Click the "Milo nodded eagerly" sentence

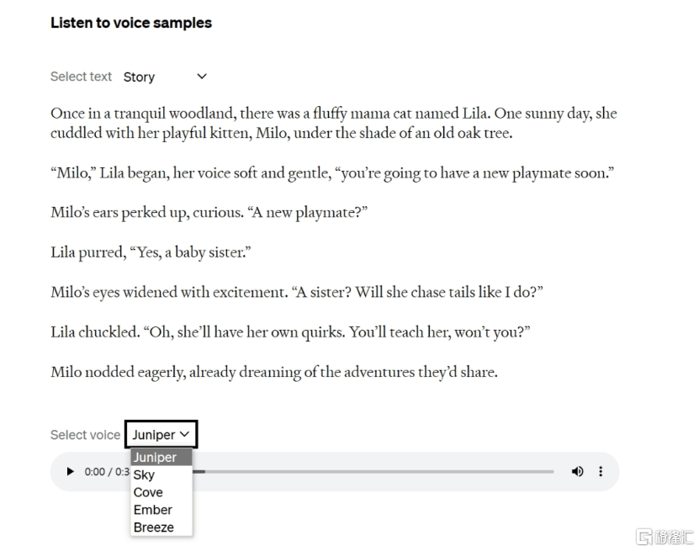273,372
